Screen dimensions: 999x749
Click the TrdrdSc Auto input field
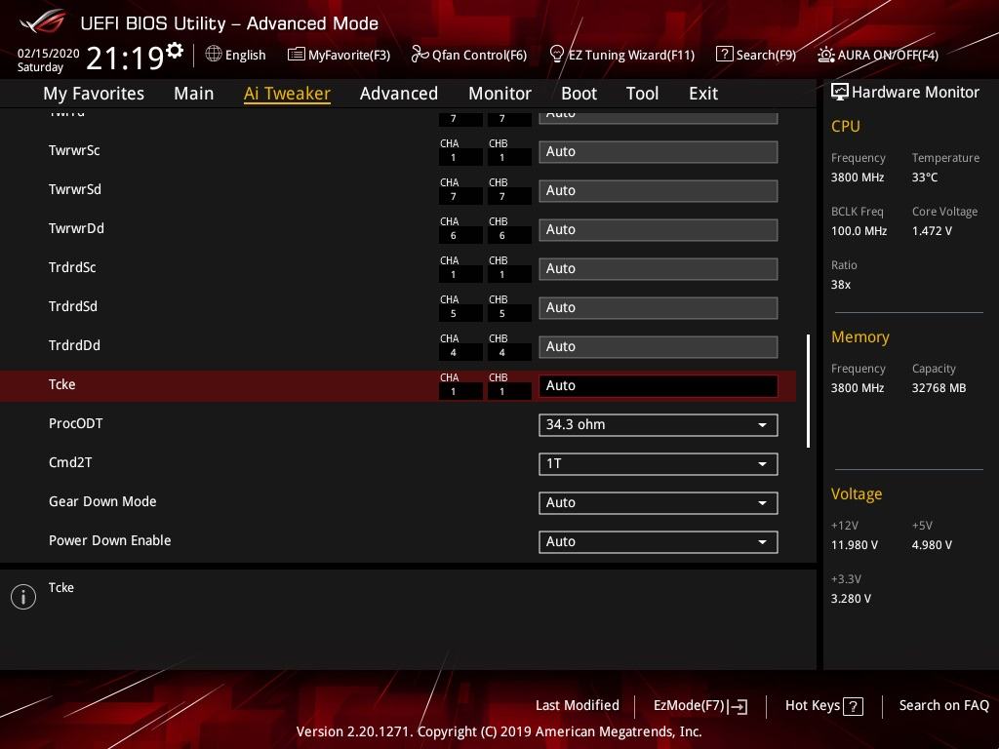(659, 269)
